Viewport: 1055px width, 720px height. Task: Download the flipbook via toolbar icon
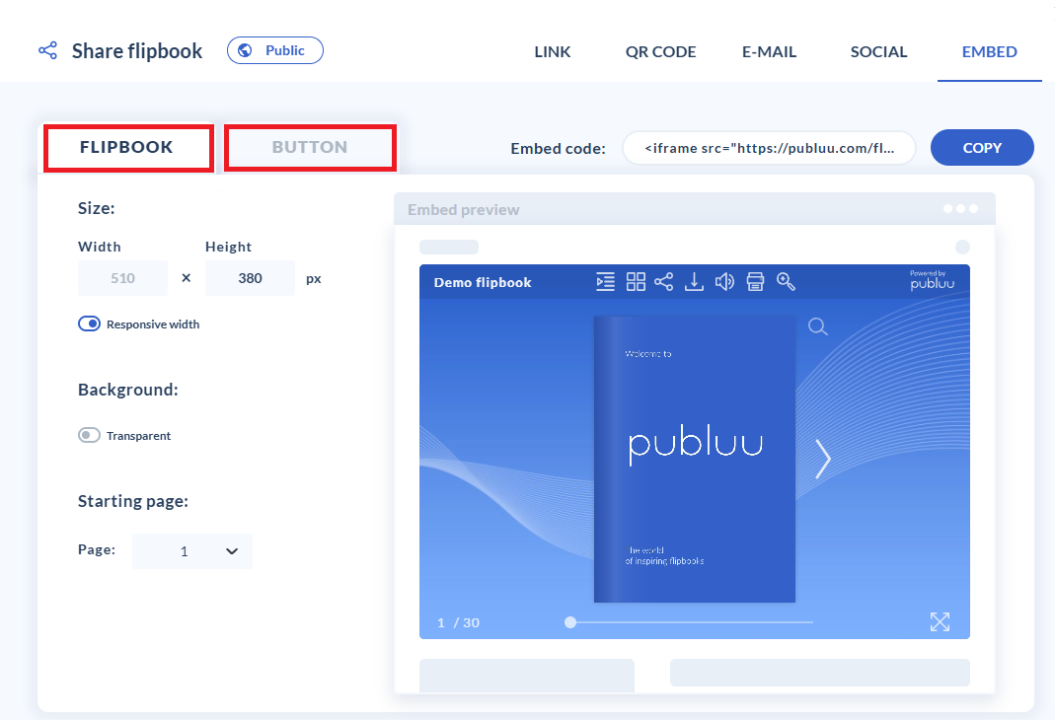694,282
